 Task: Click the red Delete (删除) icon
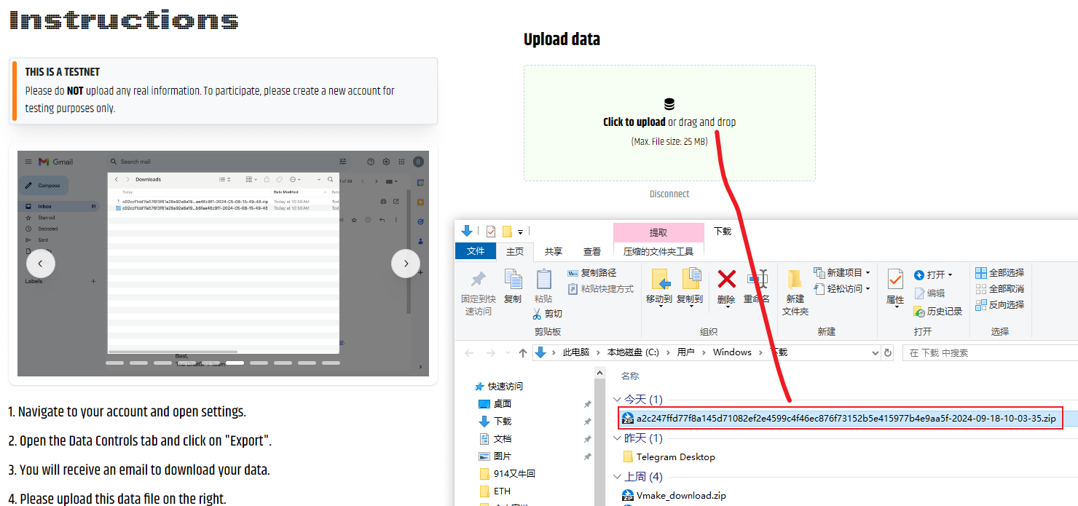(726, 279)
